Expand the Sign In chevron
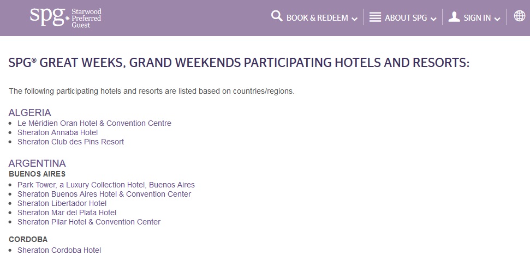Viewport: 530px width, 261px height. [497, 19]
